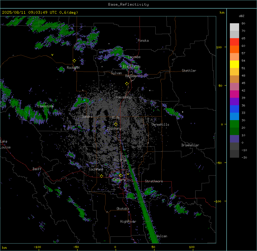Select the orange 57-60 dBZ legend color
Screen dimensions: 257x251
click(x=234, y=49)
